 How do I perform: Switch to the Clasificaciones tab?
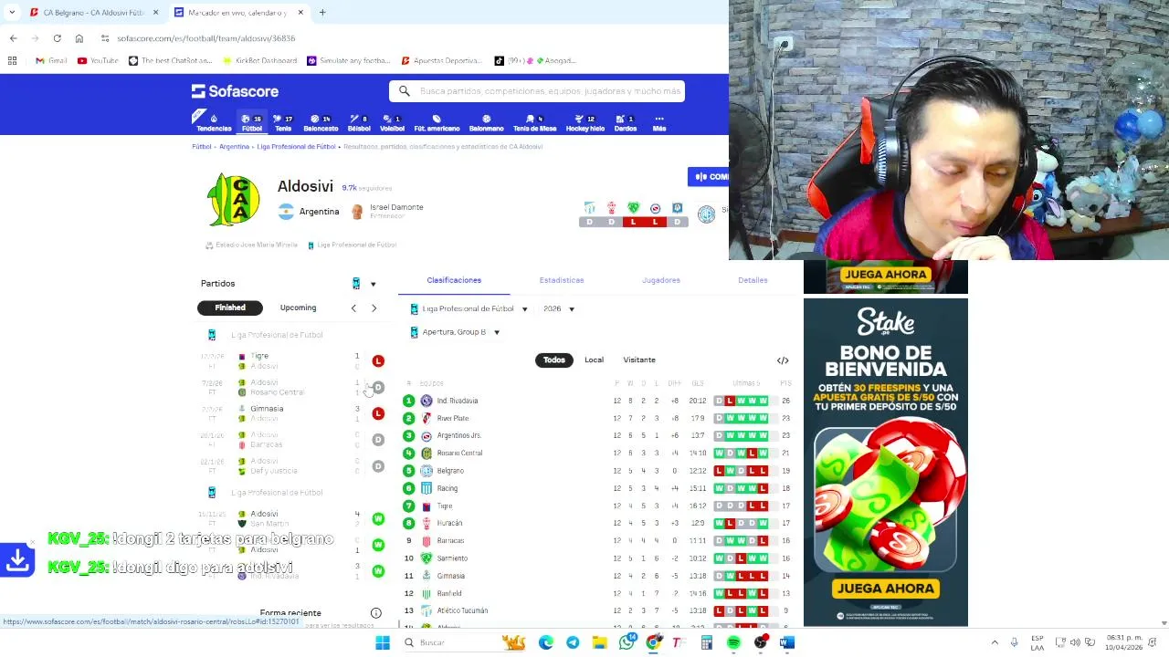pos(454,280)
